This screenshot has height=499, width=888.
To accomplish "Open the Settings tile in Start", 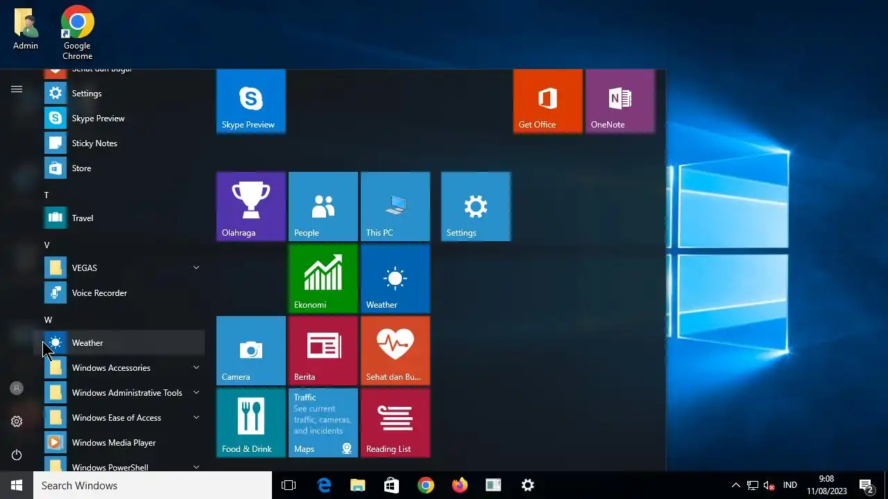I will 476,207.
